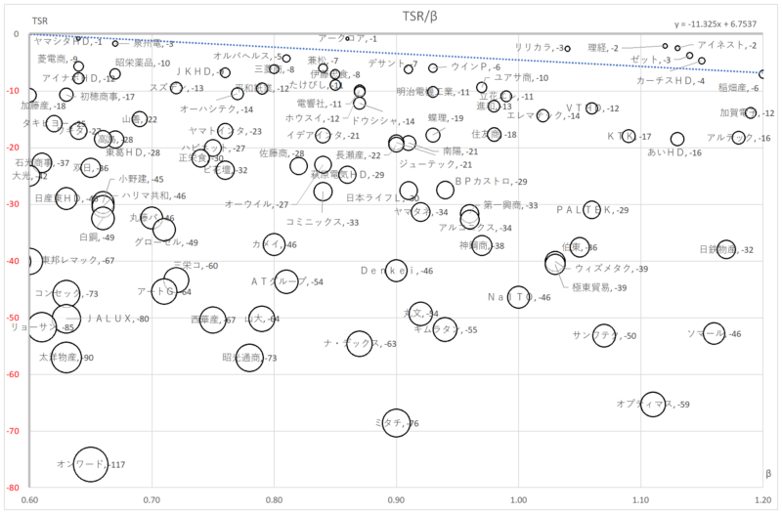Click the data label 三栄コ, -60
Screen dimensions: 782x514
(195, 265)
